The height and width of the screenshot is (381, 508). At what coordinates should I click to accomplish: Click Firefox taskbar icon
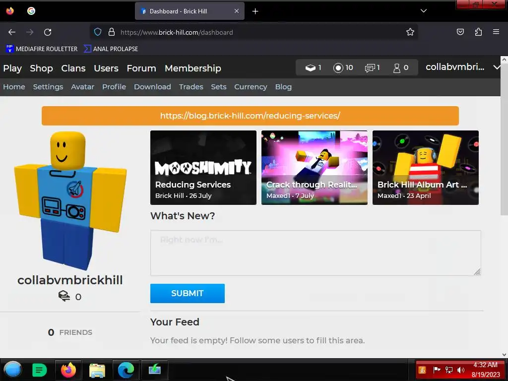point(68,370)
